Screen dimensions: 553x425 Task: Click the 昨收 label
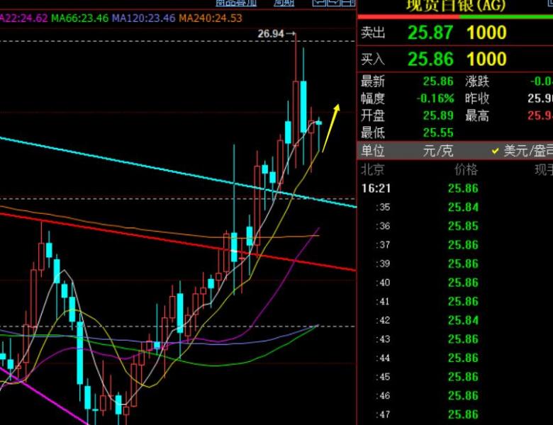point(477,98)
